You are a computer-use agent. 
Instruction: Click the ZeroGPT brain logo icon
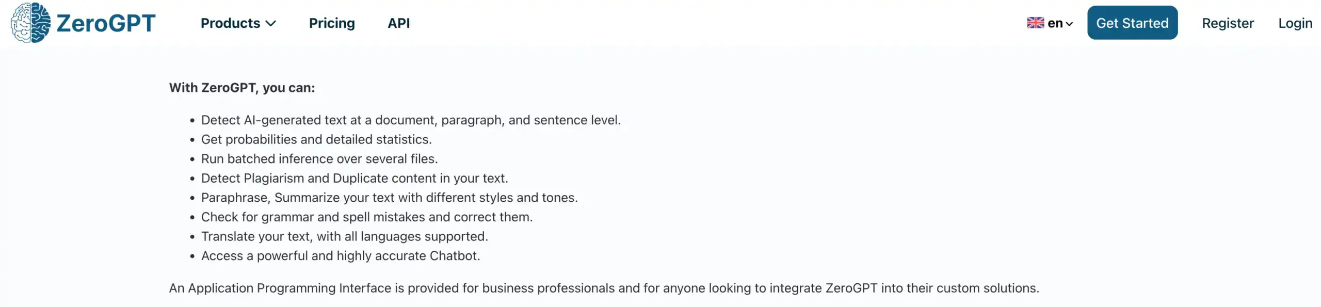point(31,23)
